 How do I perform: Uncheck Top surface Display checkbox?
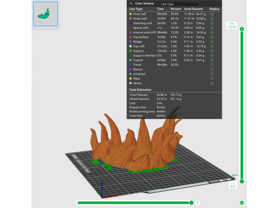coord(212,37)
